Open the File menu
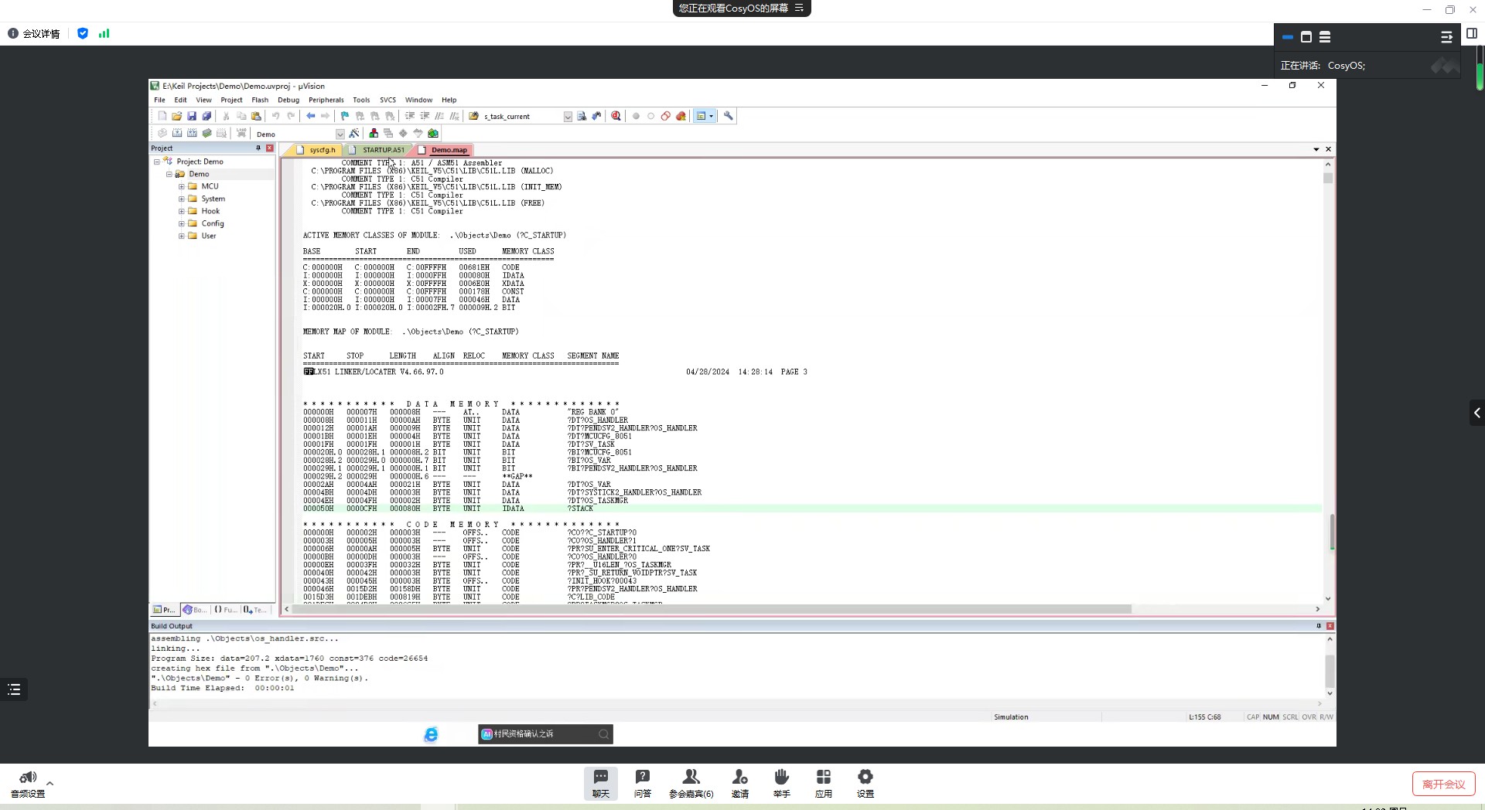 159,100
